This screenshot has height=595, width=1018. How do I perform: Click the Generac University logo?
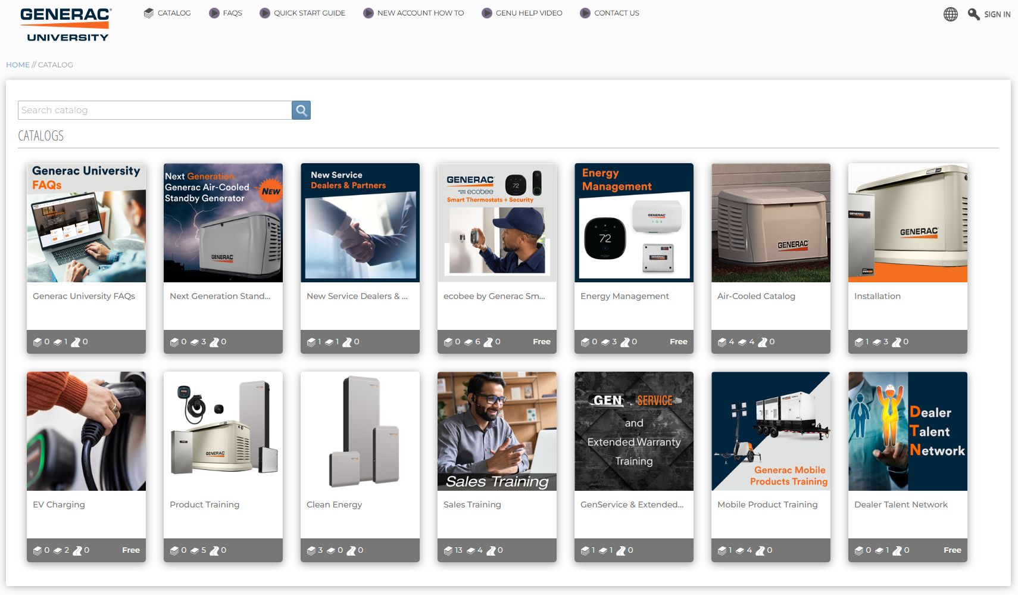[x=65, y=24]
